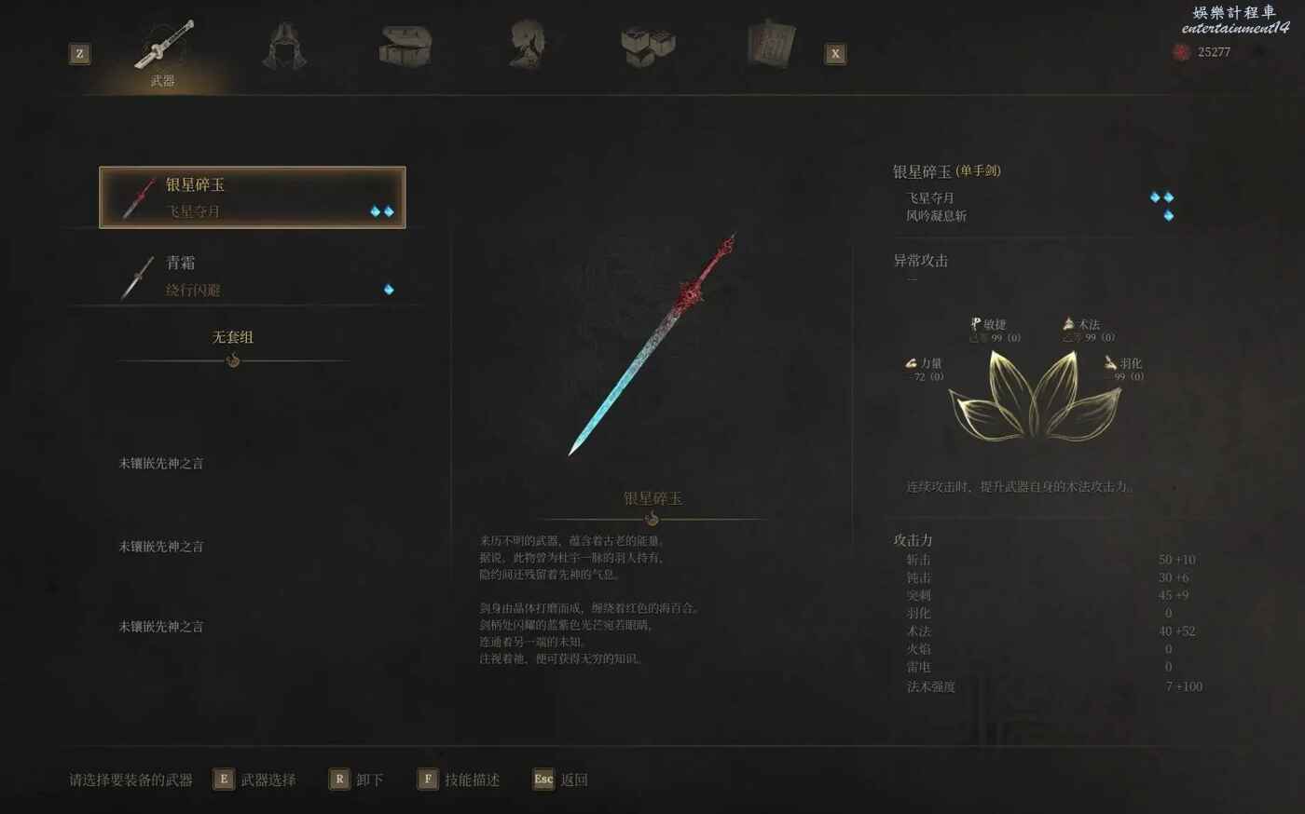Click Esc 返回 back button
This screenshot has width=1305, height=814.
tap(560, 780)
